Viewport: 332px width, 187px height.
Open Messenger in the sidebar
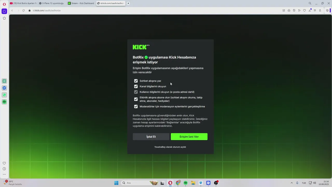click(4, 88)
